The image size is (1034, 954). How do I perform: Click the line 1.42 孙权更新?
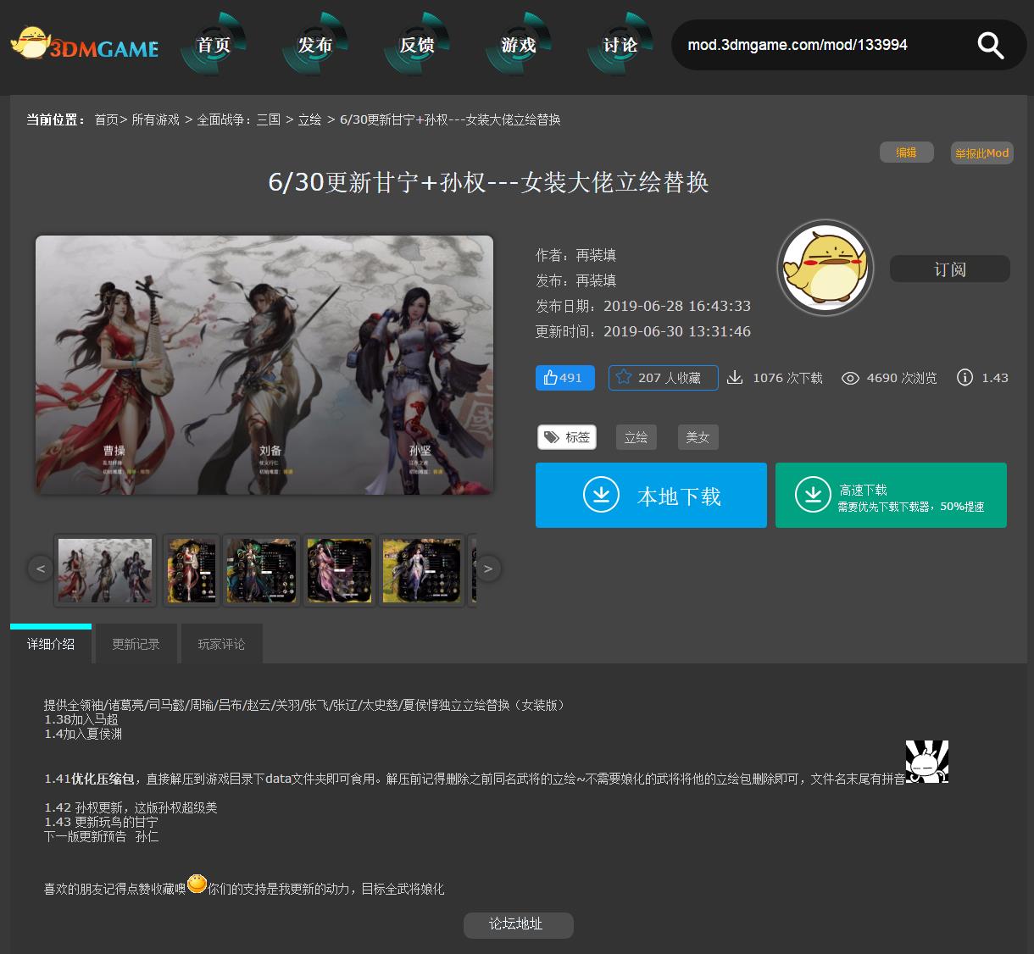(x=131, y=807)
